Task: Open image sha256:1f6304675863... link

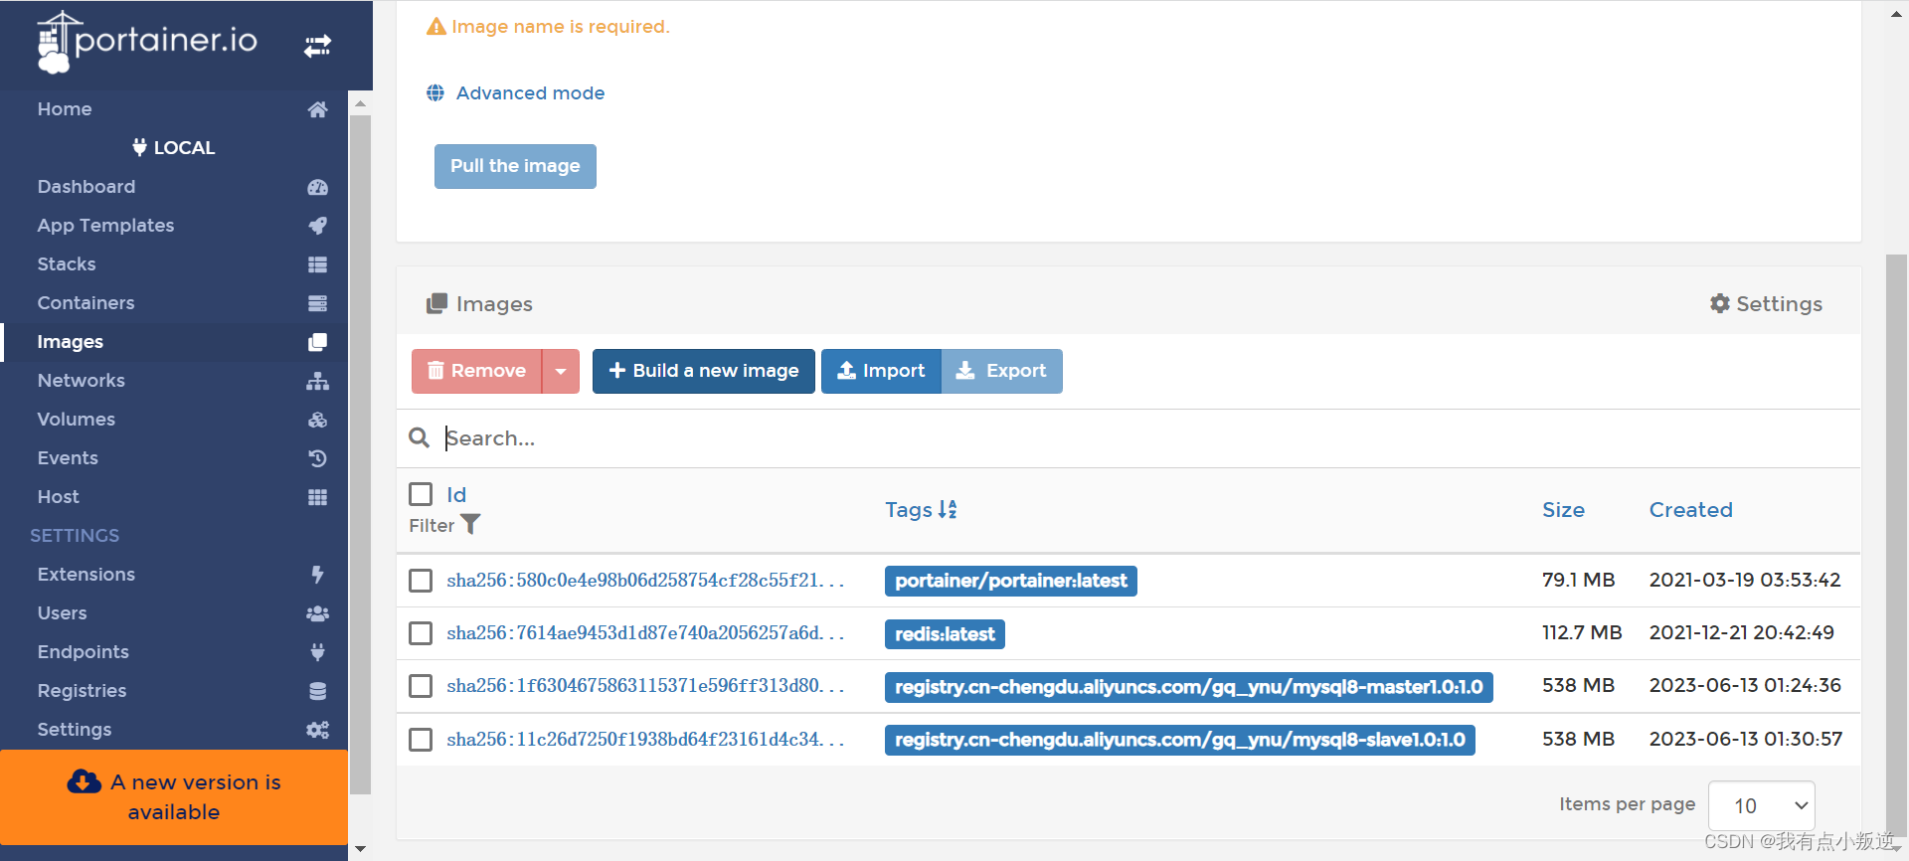Action: (x=645, y=686)
